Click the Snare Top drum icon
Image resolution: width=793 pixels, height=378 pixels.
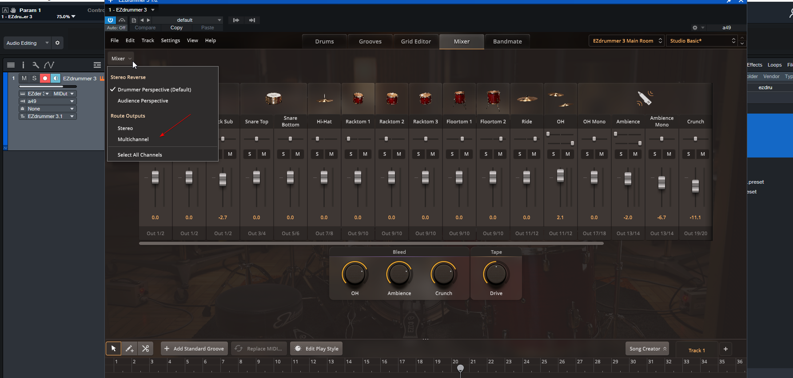[x=273, y=98]
